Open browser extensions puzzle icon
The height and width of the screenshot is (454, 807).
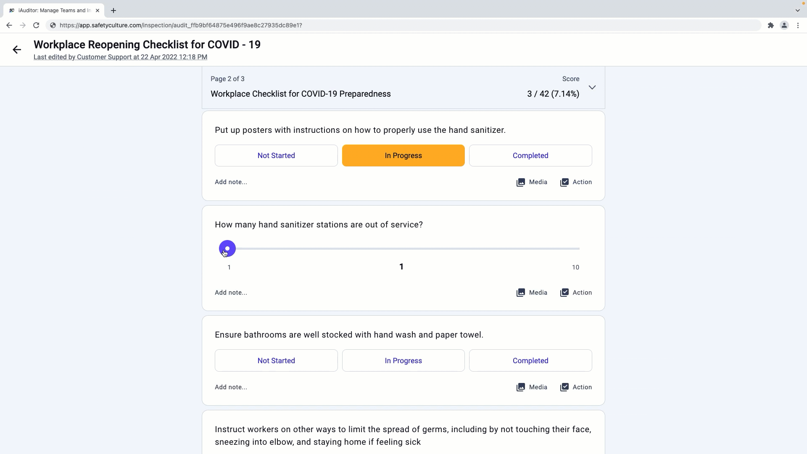coord(770,25)
